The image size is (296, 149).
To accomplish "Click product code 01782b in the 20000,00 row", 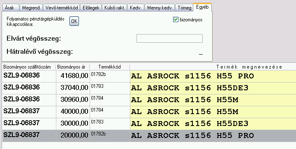I will pos(110,135).
